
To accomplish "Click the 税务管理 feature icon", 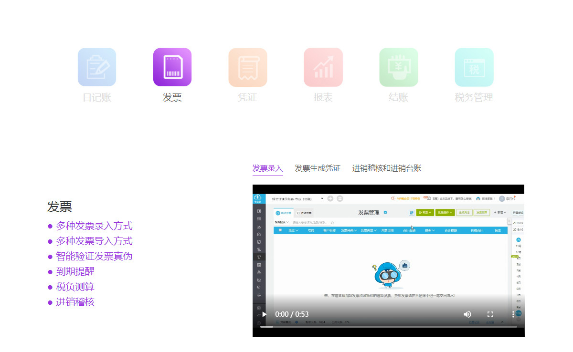I will tap(474, 67).
